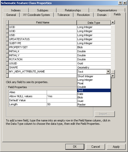Select the UPDATESTATUS field name
This screenshot has width=128, height=152.
coord(43,39)
